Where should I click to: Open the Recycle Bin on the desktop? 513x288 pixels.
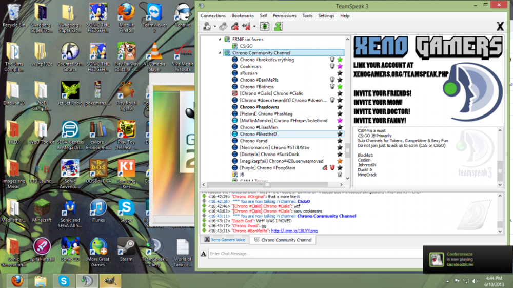(14, 15)
